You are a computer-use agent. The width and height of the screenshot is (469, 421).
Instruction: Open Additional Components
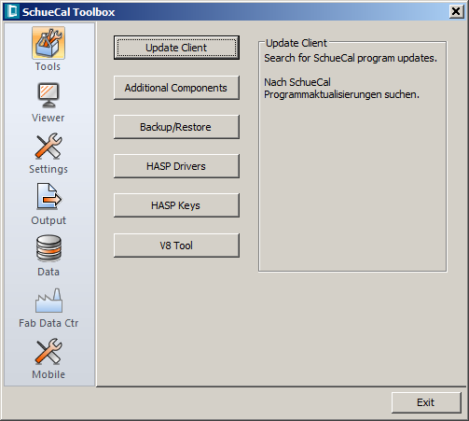(x=176, y=88)
